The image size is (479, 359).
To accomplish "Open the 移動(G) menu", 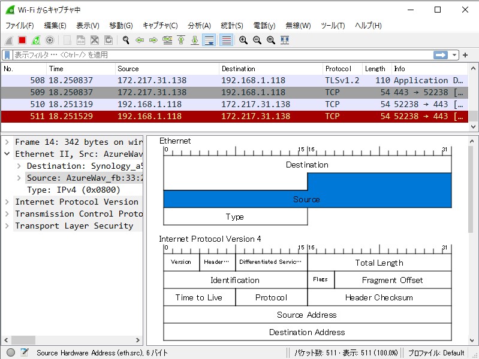I will (x=121, y=26).
